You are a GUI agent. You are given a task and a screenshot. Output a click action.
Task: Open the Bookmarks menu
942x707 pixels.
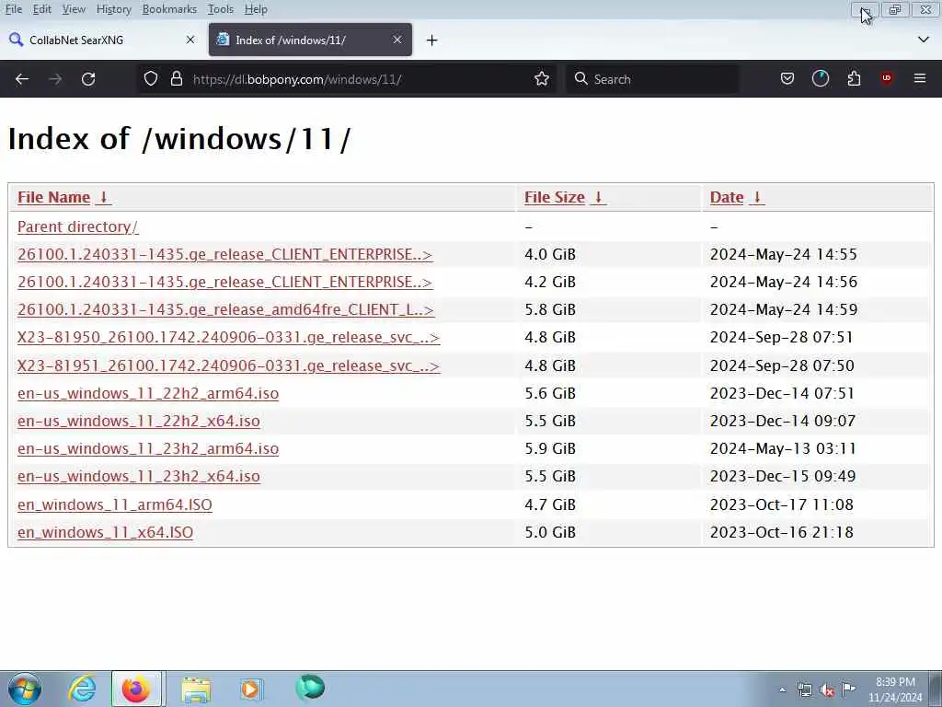[x=169, y=9]
